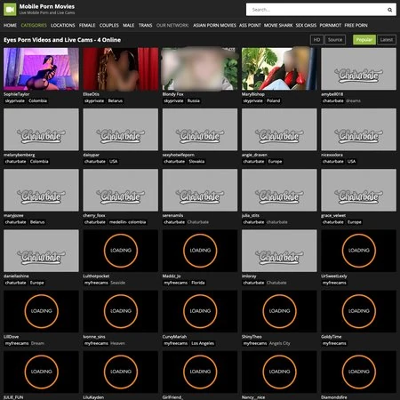Click the username Ivonne_sins

(94, 337)
